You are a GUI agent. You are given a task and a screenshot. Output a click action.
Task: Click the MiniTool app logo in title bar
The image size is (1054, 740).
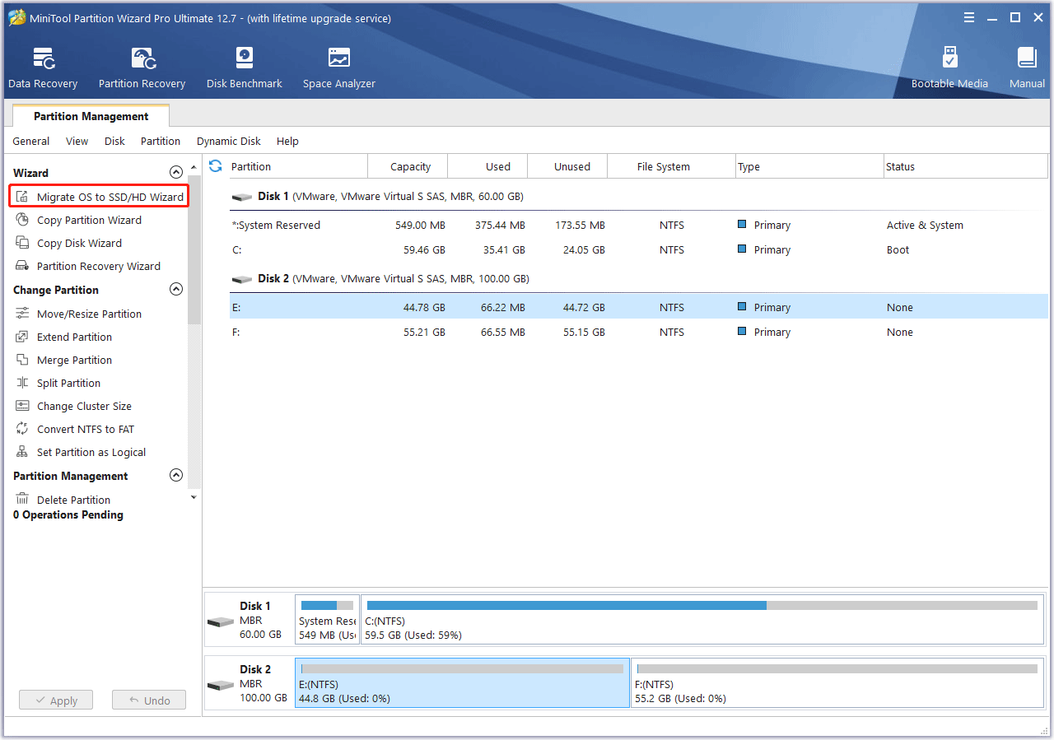point(16,18)
